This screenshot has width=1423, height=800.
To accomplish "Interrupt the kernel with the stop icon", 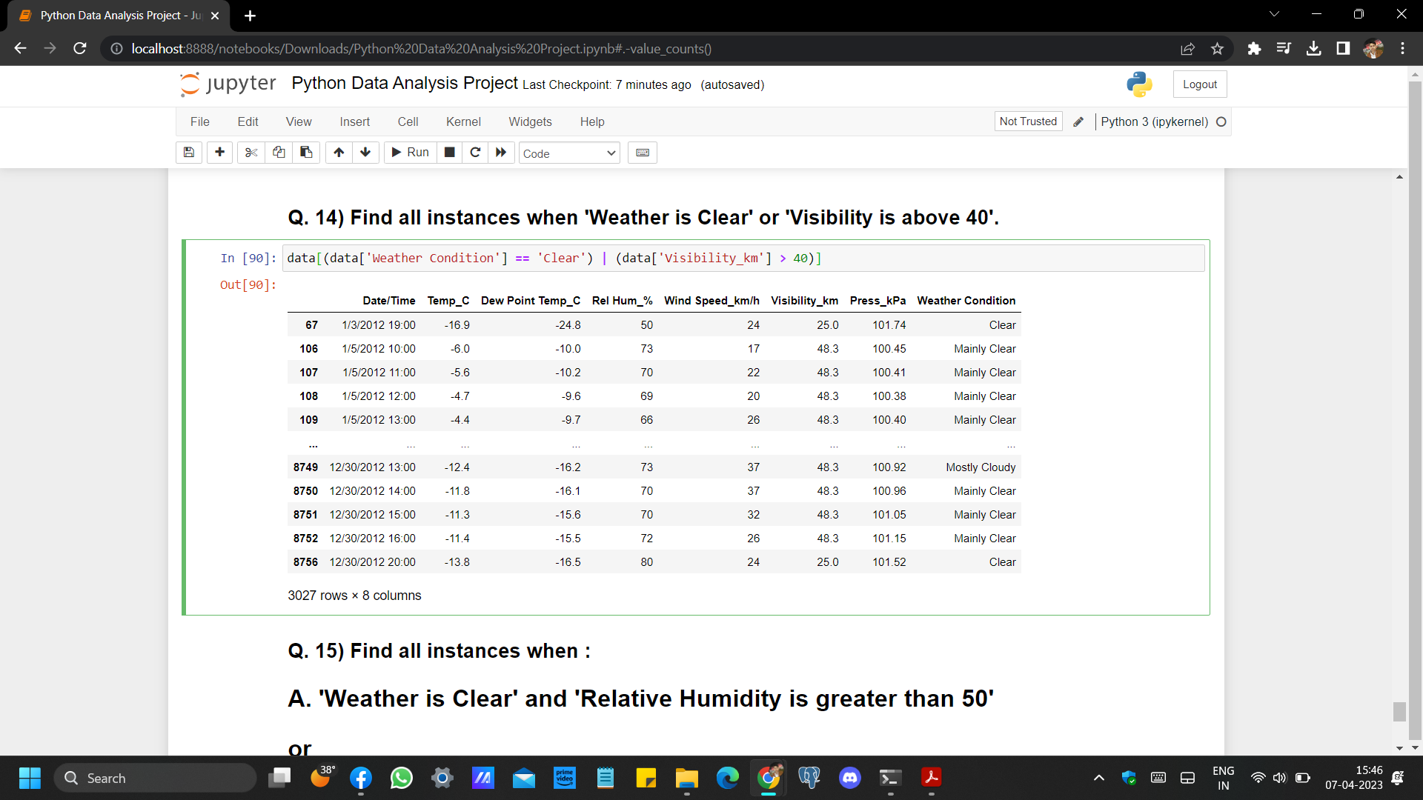I will point(449,153).
